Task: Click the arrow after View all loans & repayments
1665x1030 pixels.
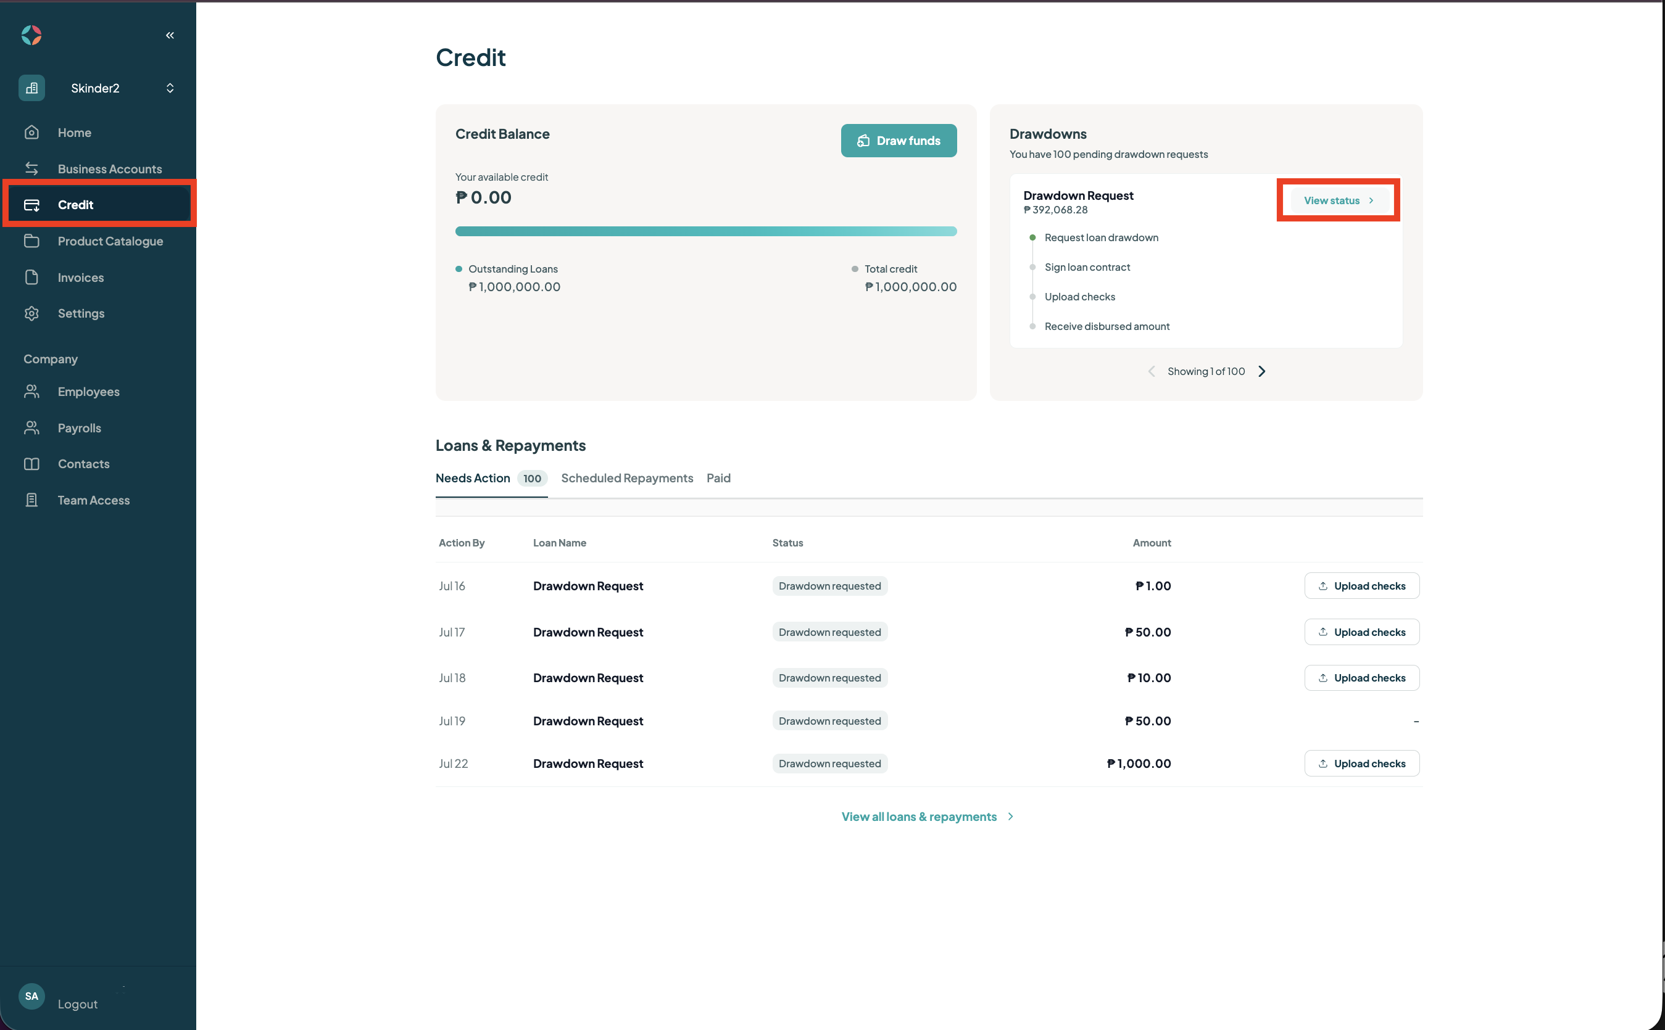Action: [x=1010, y=816]
